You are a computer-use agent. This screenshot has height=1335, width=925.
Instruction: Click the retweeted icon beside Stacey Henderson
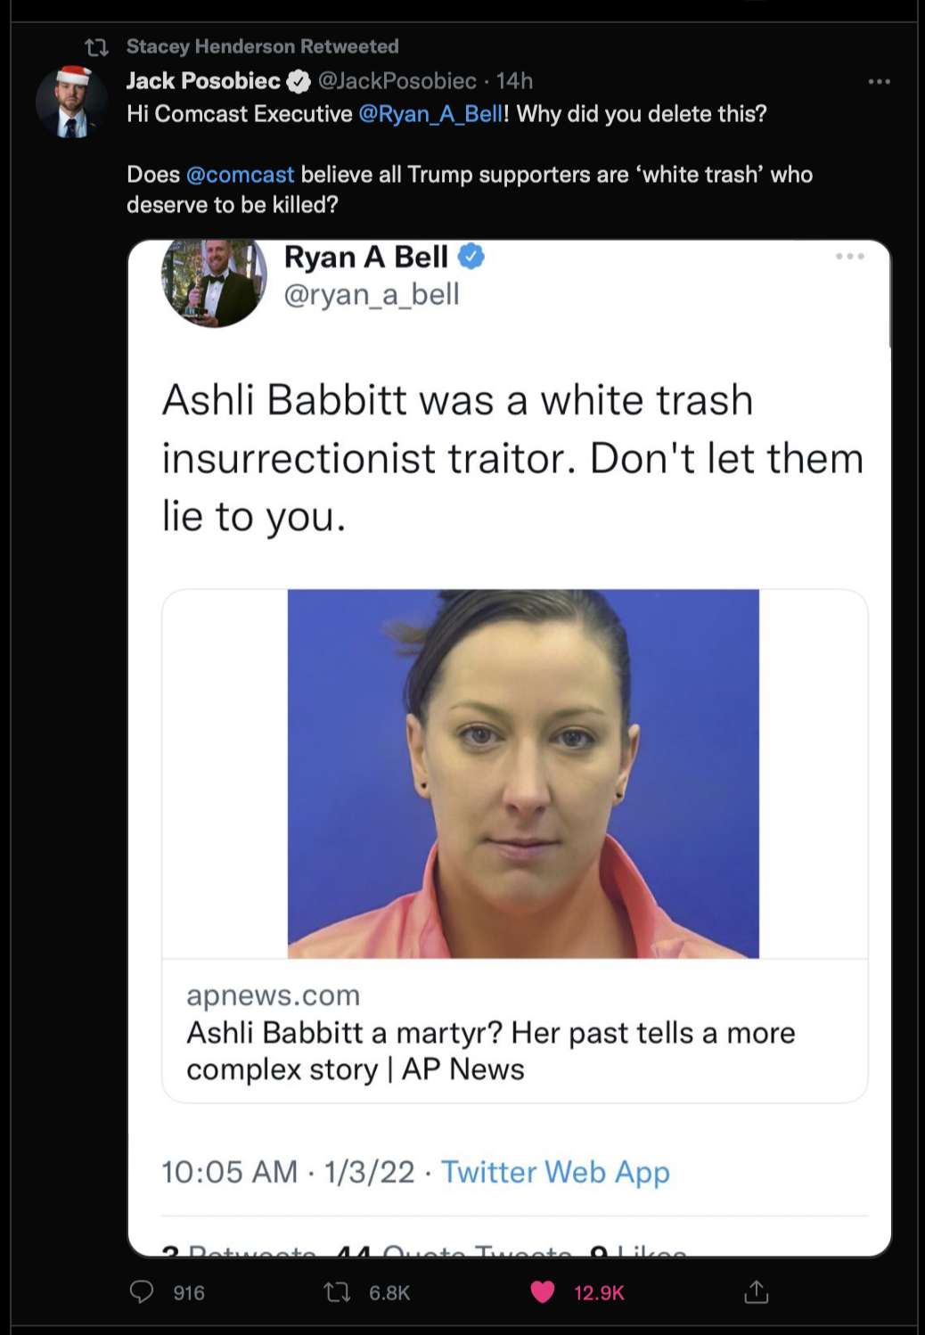click(96, 47)
